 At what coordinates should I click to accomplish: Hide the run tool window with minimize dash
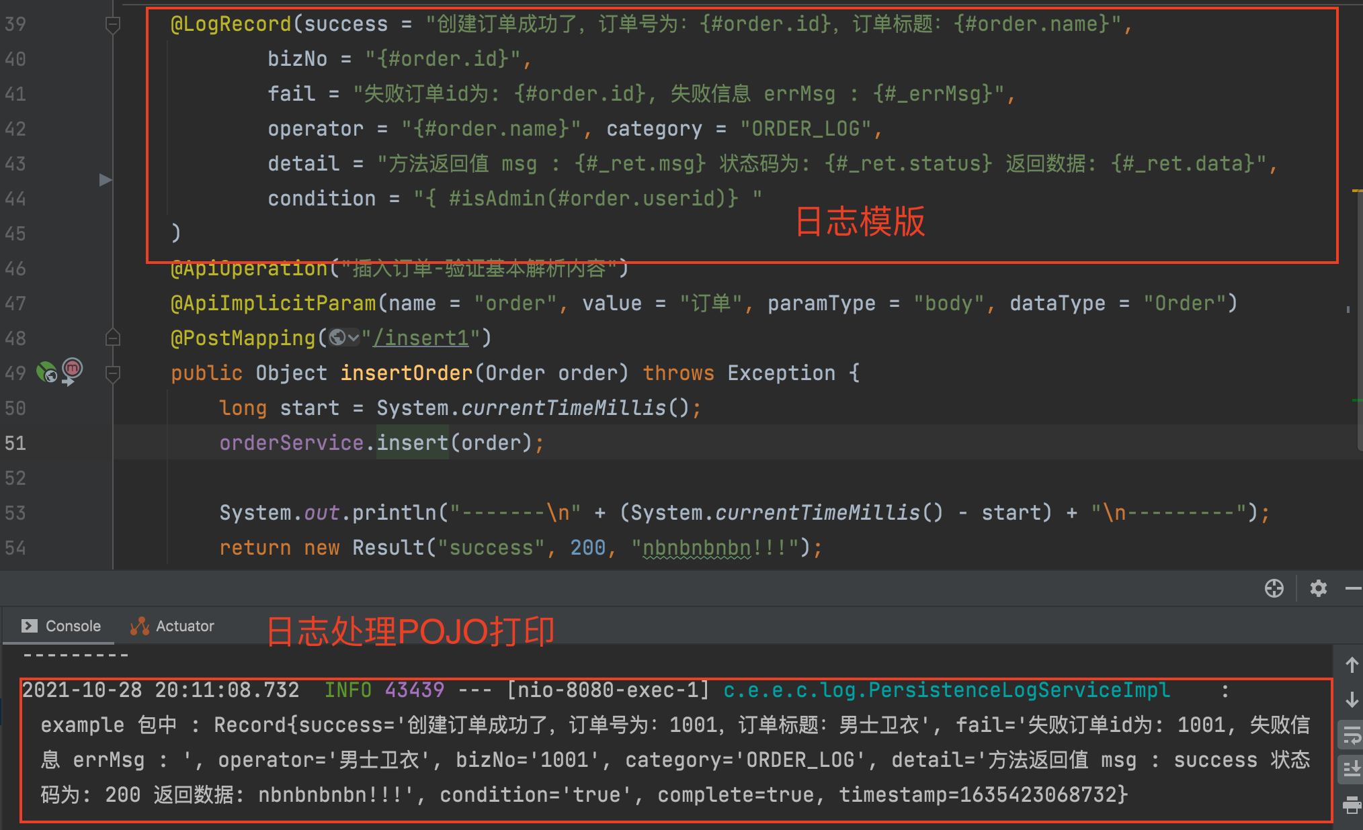click(x=1354, y=588)
